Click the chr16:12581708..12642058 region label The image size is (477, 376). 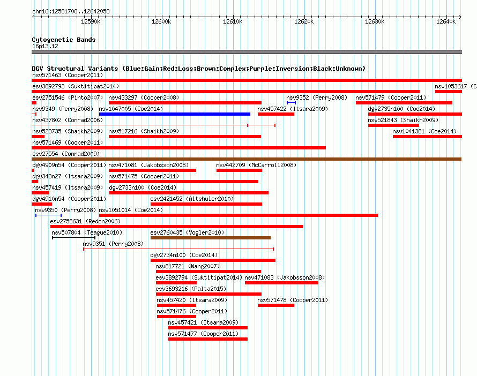coord(71,11)
